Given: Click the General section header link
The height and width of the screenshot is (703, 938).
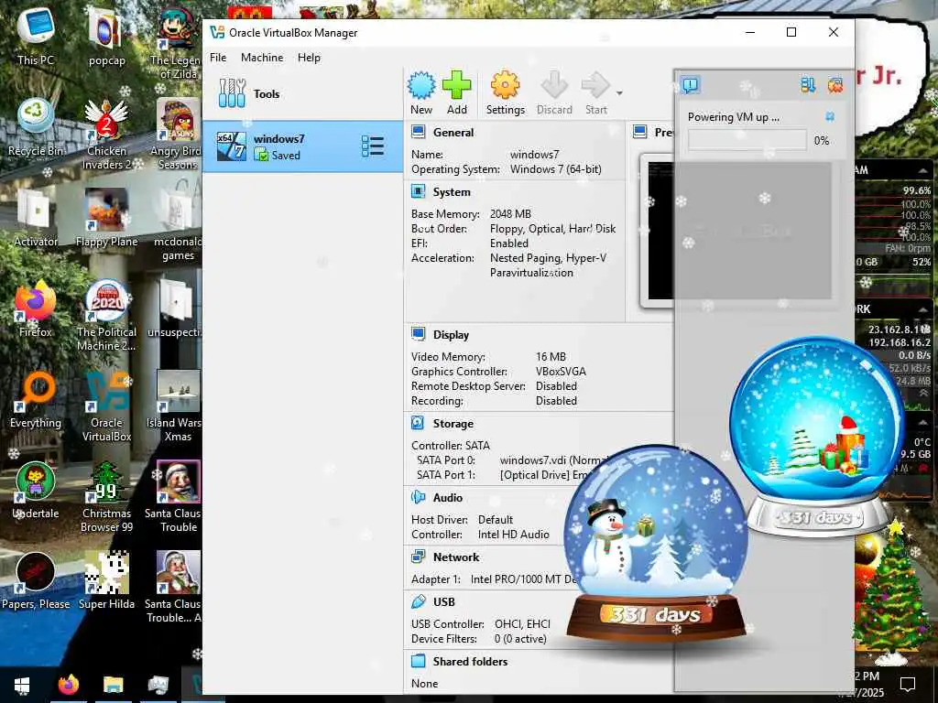Looking at the screenshot, I should [453, 133].
